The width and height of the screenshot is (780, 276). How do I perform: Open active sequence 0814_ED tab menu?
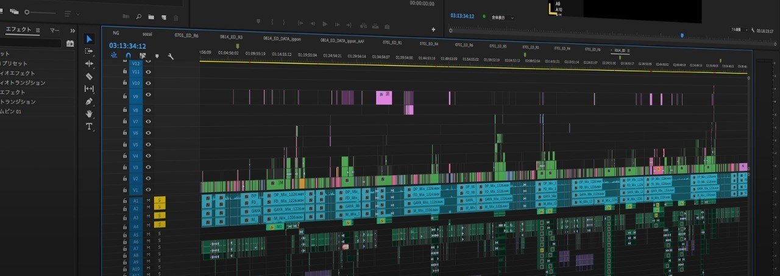(629, 50)
